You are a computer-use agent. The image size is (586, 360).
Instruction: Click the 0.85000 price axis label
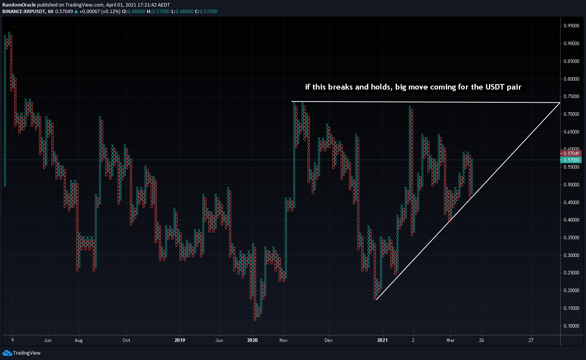click(x=571, y=61)
